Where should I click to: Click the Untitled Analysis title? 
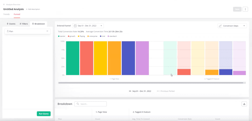[14, 9]
